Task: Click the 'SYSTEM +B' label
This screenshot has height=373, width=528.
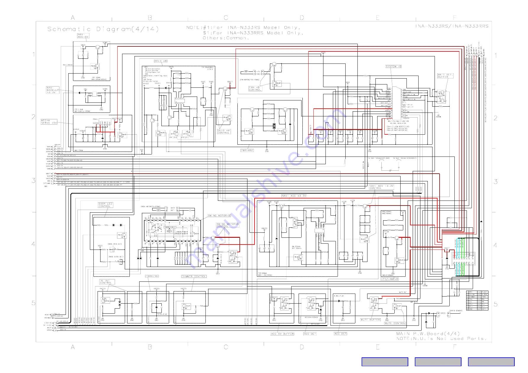Action: [393, 66]
